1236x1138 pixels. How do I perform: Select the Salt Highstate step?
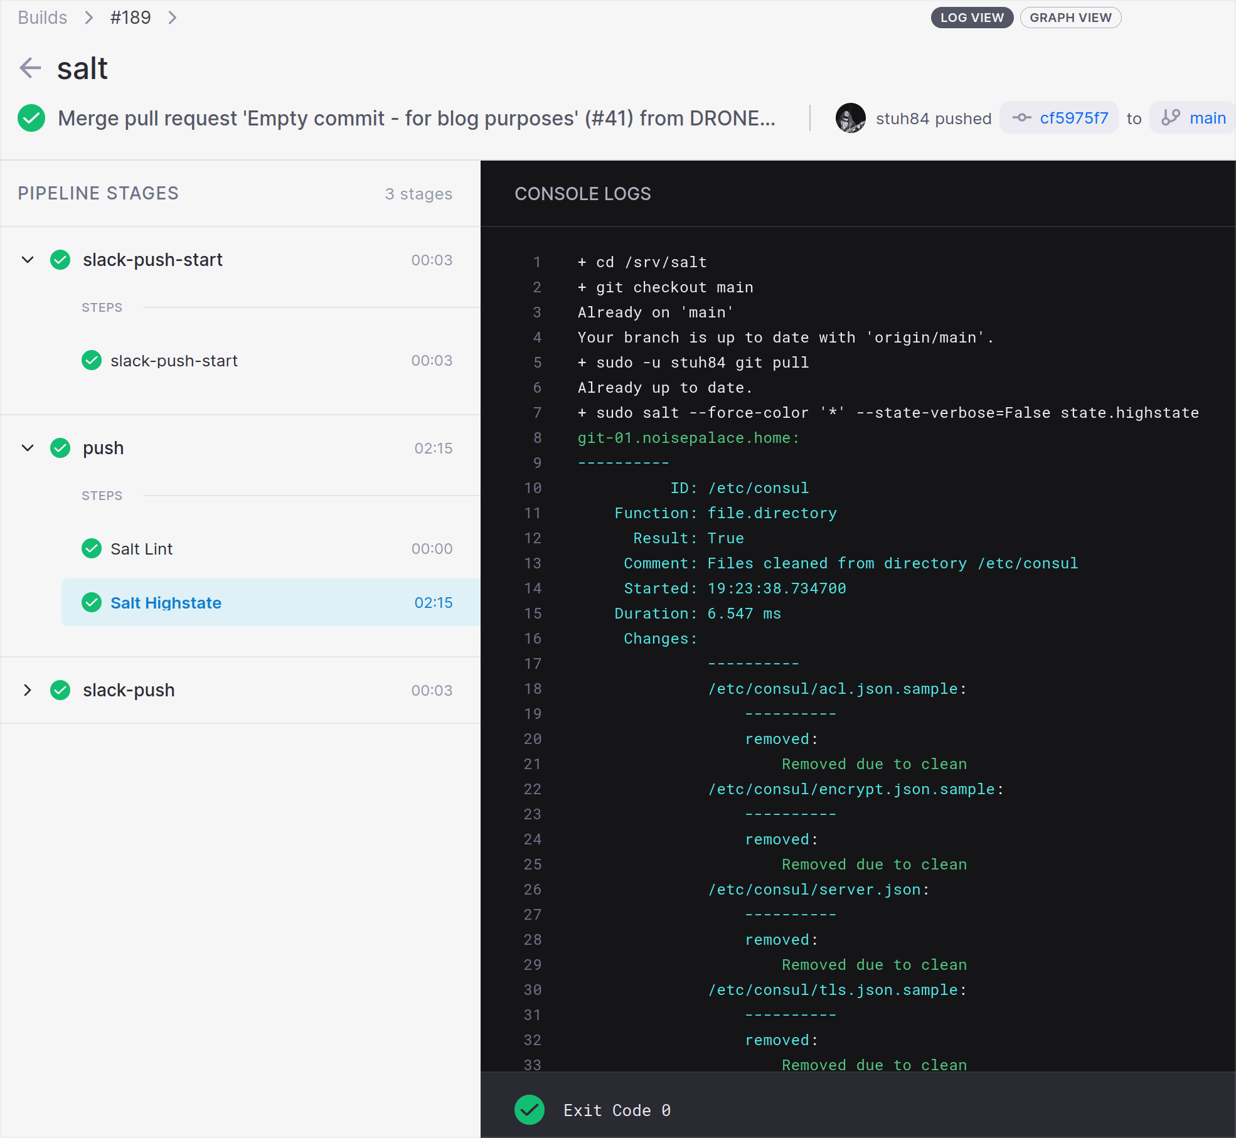tap(166, 602)
